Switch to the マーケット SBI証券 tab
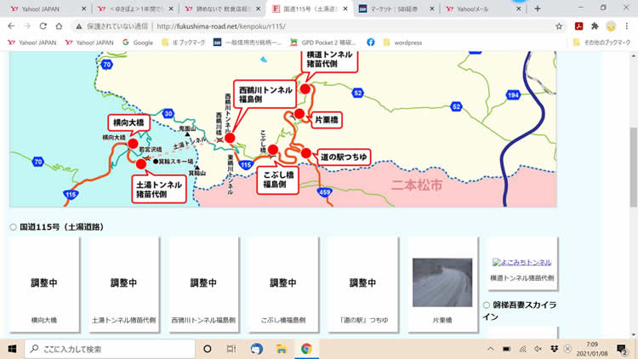Viewport: 638px width, 359px height. [396, 9]
